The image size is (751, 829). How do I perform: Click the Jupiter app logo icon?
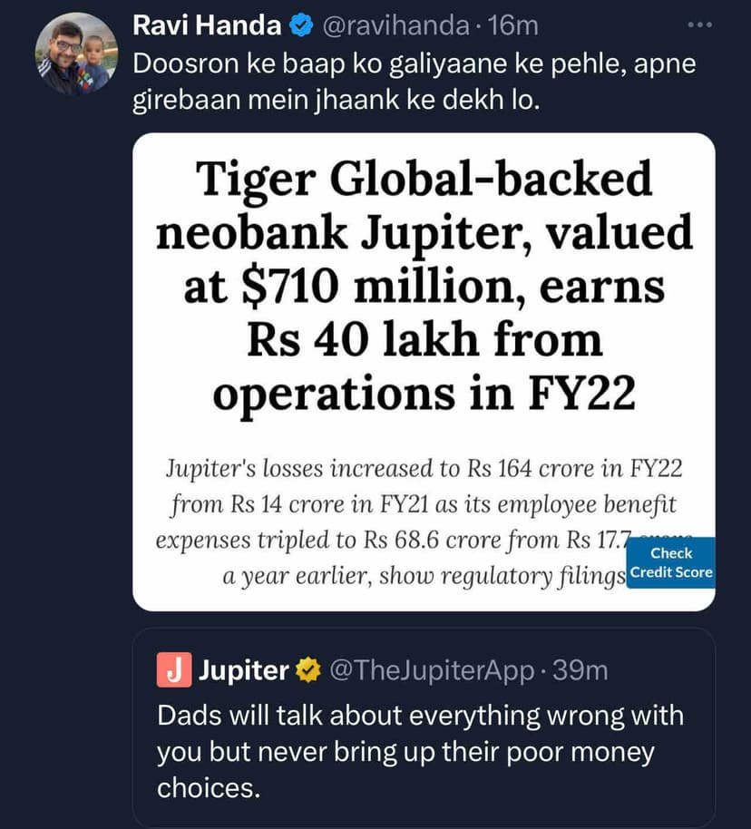click(x=172, y=670)
